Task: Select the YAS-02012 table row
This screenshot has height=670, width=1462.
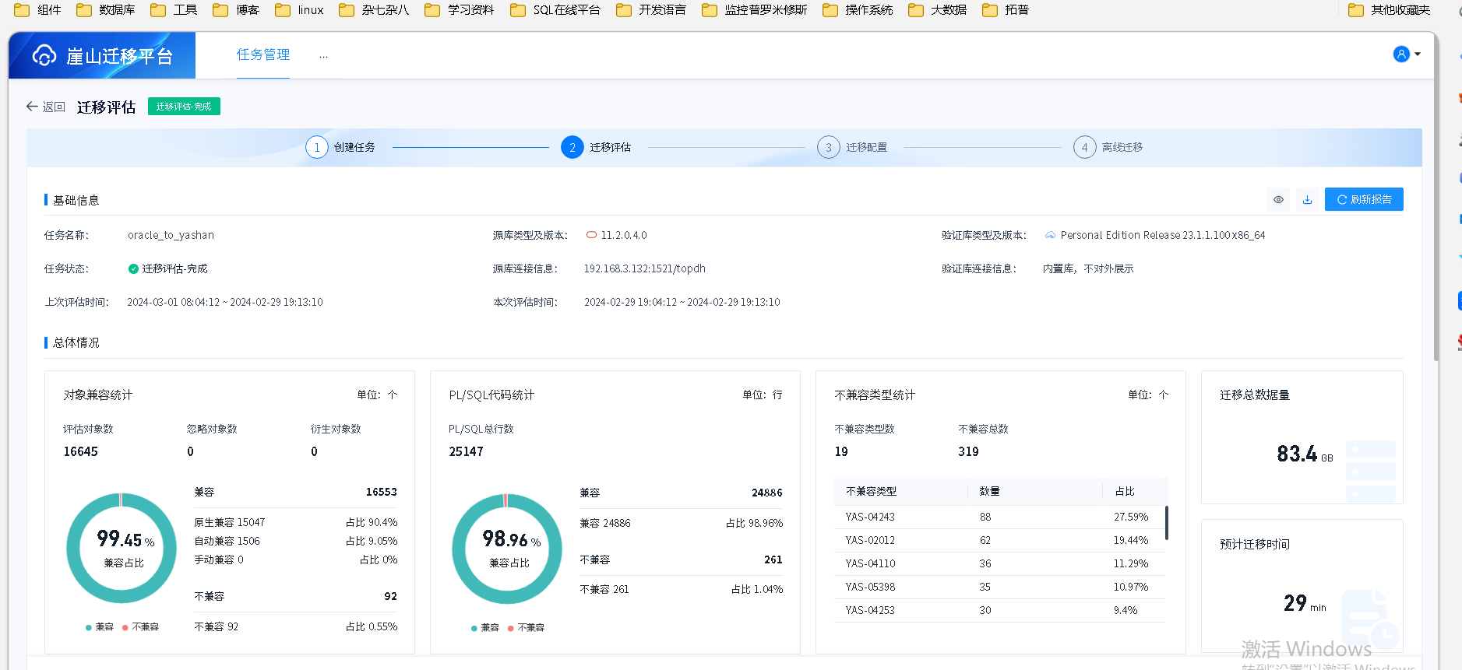Action: tap(999, 540)
